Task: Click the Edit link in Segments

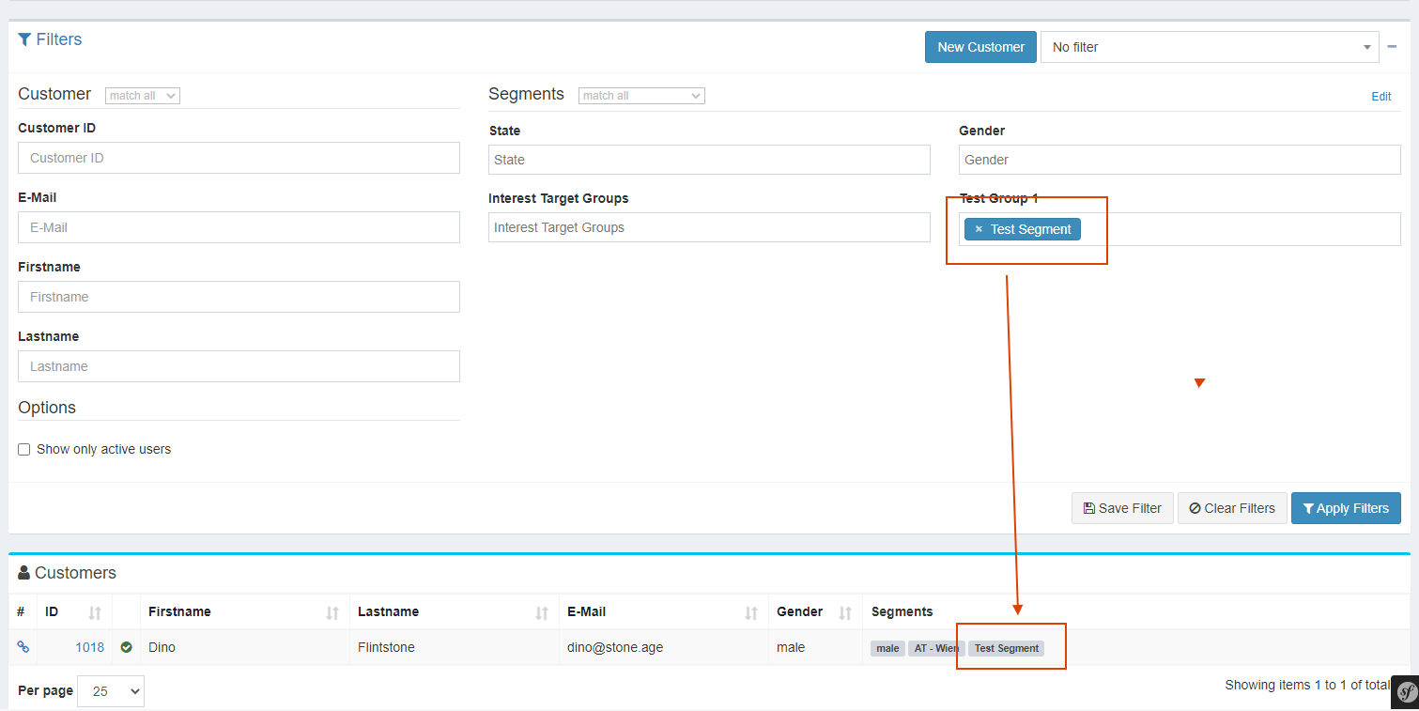Action: [x=1381, y=97]
